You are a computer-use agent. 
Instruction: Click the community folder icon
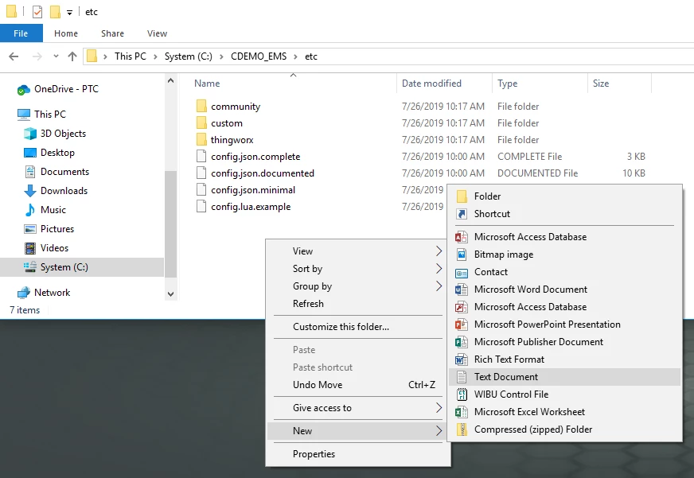click(x=201, y=106)
